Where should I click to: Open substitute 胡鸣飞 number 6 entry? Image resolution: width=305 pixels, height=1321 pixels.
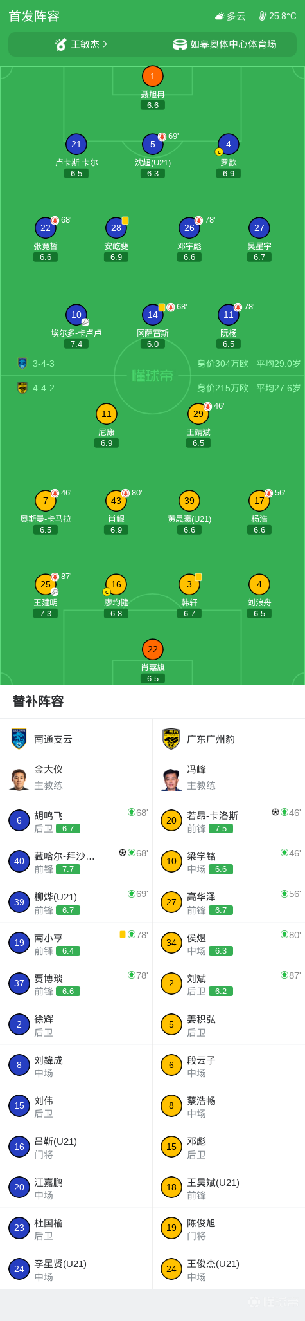point(76,821)
